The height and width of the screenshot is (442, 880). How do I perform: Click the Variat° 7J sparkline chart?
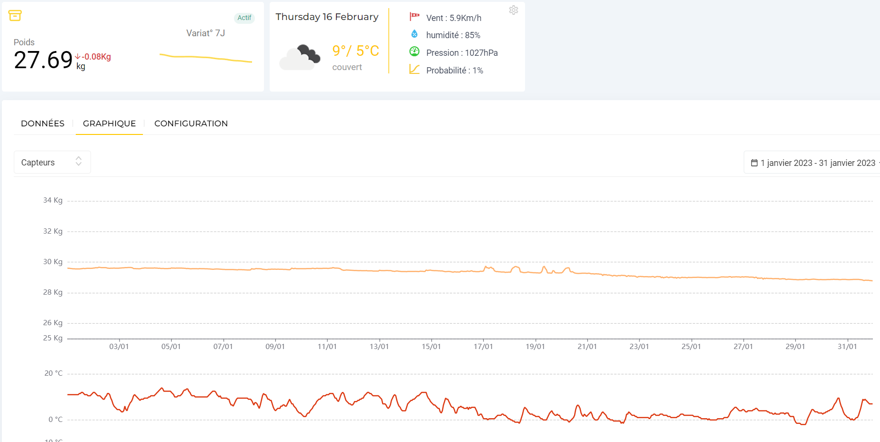click(206, 58)
